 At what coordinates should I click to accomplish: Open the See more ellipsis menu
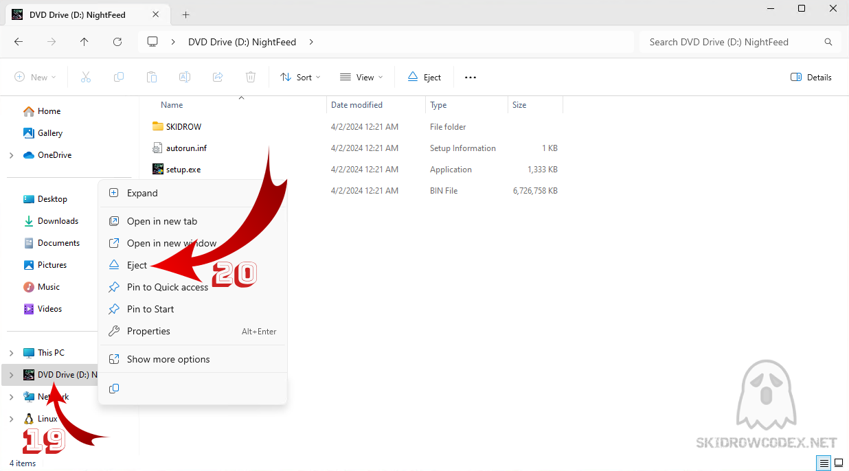[x=471, y=78]
